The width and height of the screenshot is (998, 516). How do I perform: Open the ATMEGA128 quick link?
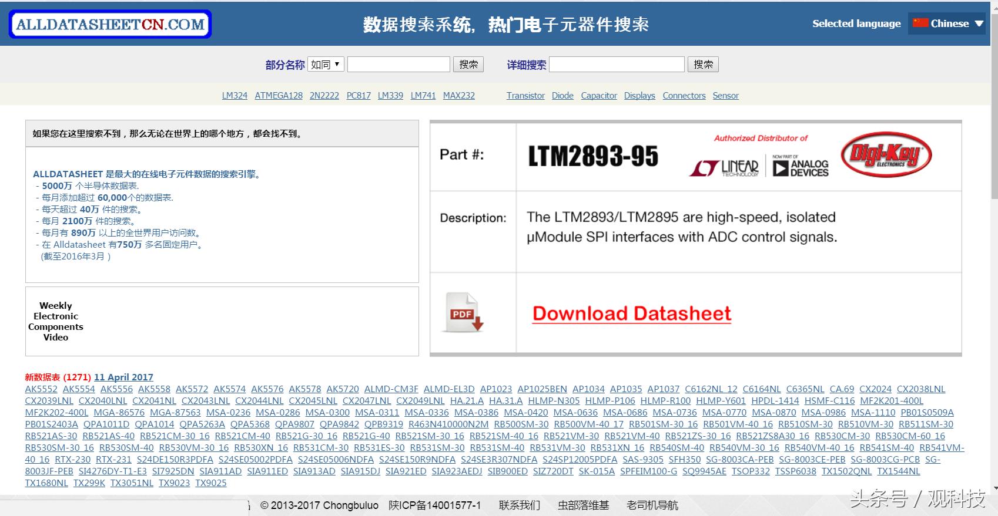[x=279, y=96]
